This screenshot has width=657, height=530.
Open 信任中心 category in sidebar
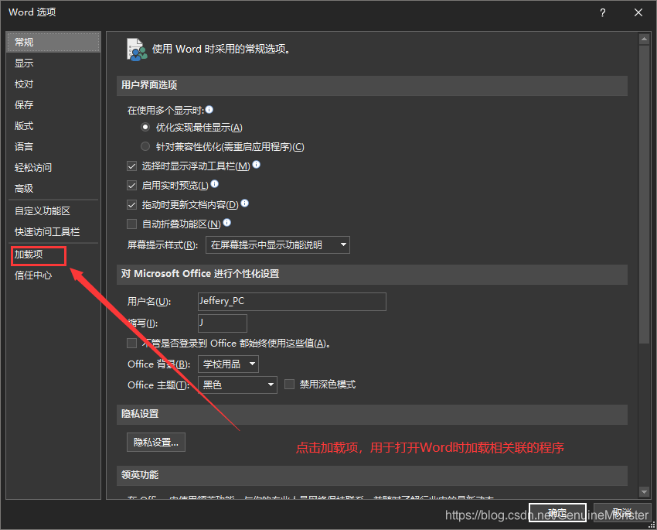click(x=53, y=275)
